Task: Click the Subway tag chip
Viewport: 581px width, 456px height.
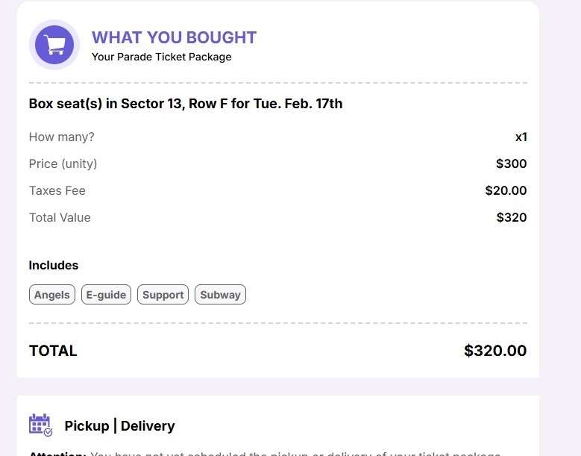Action: click(220, 295)
